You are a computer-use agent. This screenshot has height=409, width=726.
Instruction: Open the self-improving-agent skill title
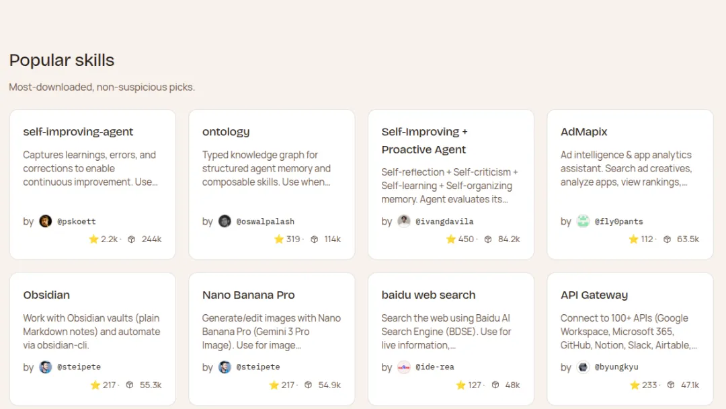(78, 132)
